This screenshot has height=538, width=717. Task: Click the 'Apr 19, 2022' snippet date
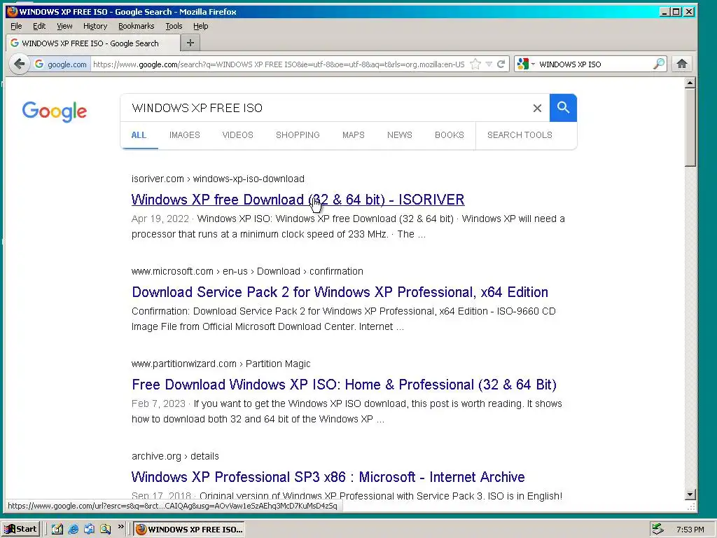[160, 219]
